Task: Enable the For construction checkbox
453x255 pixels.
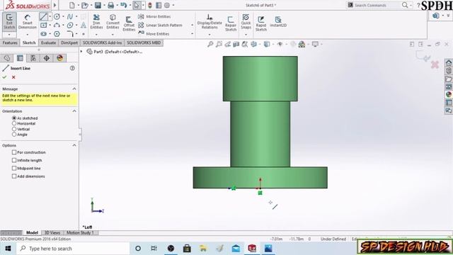Action: click(x=14, y=152)
